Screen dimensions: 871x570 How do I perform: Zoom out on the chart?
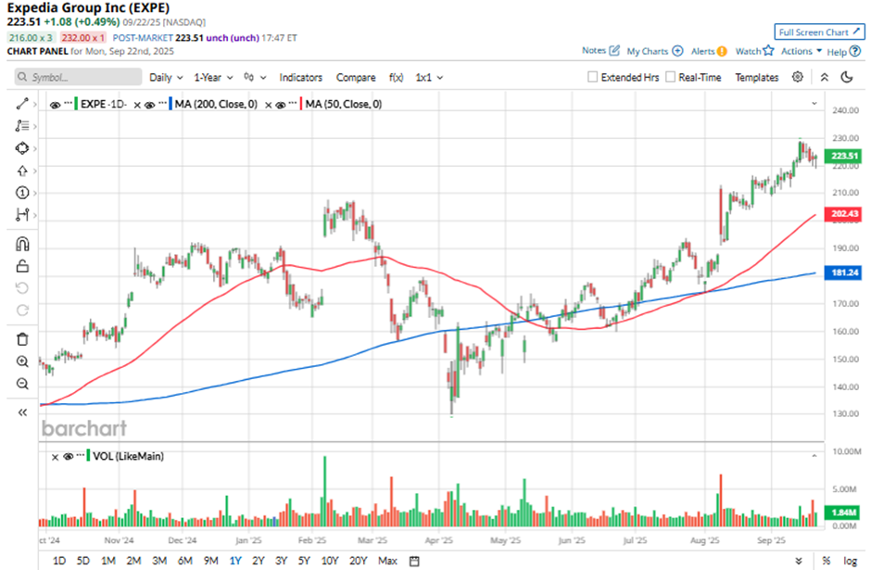click(x=22, y=384)
